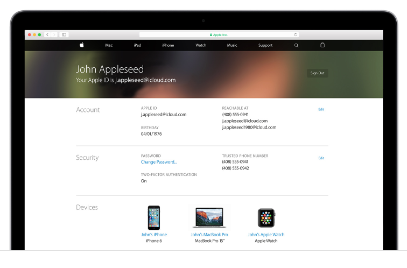Minimize the Safari window with yellow button
This screenshot has height=268, width=407.
34,34
